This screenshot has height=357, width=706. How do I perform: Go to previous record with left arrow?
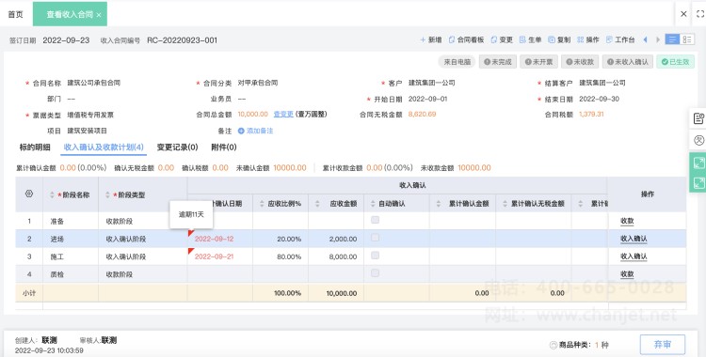coord(645,39)
